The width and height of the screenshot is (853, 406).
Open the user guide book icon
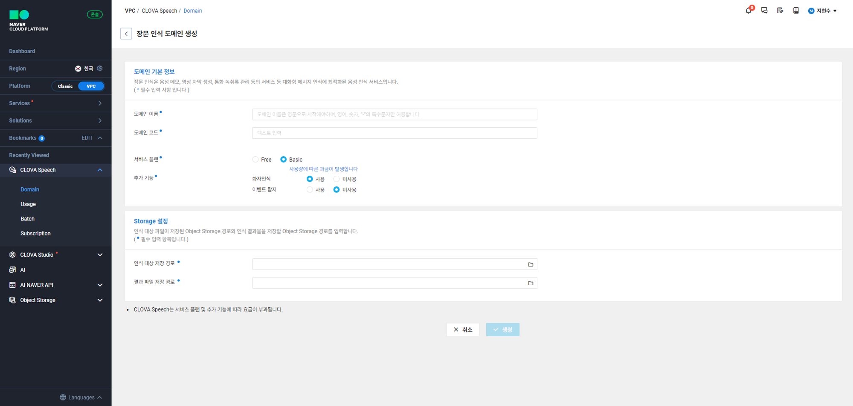click(796, 11)
